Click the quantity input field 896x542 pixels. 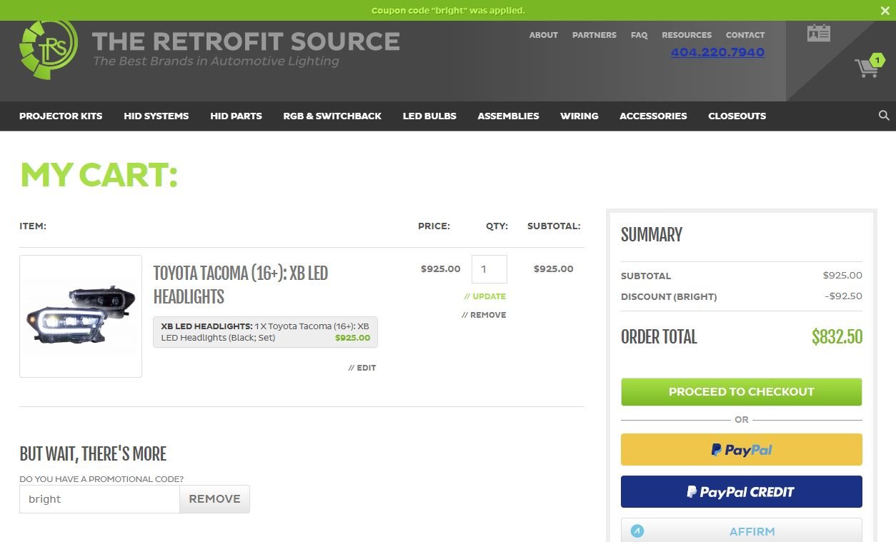click(489, 269)
